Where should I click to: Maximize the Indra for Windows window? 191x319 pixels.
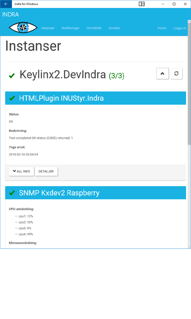point(174,4)
